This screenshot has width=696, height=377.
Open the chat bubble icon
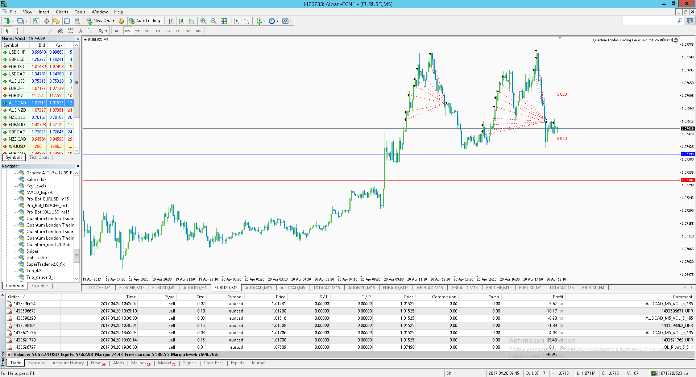pos(690,21)
